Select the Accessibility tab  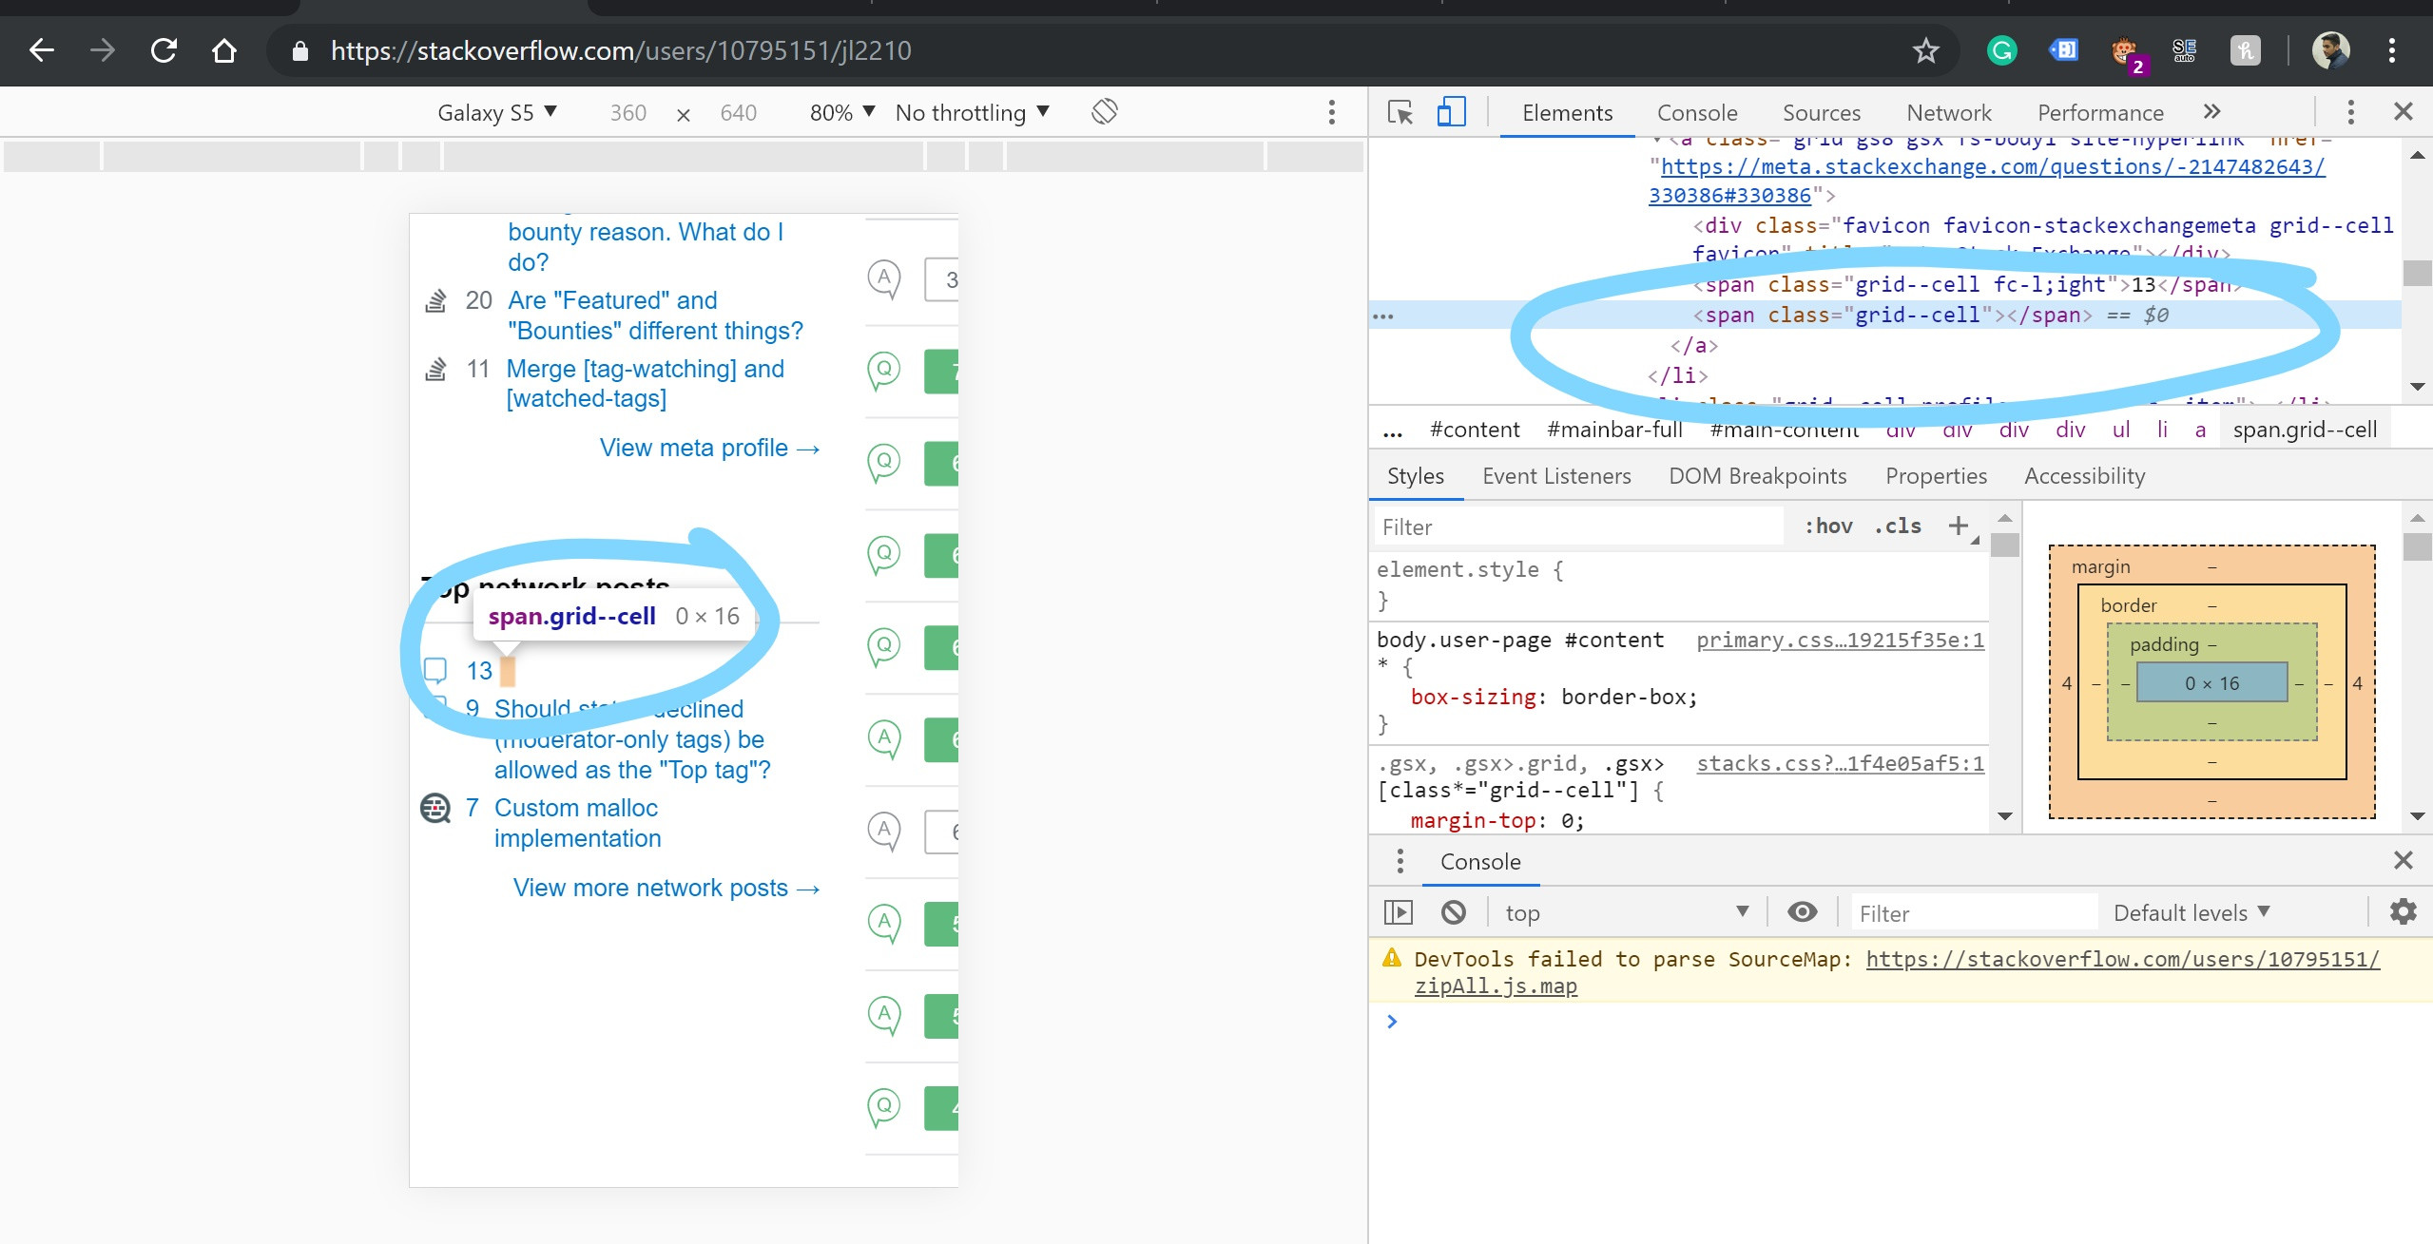pyautogui.click(x=2084, y=476)
